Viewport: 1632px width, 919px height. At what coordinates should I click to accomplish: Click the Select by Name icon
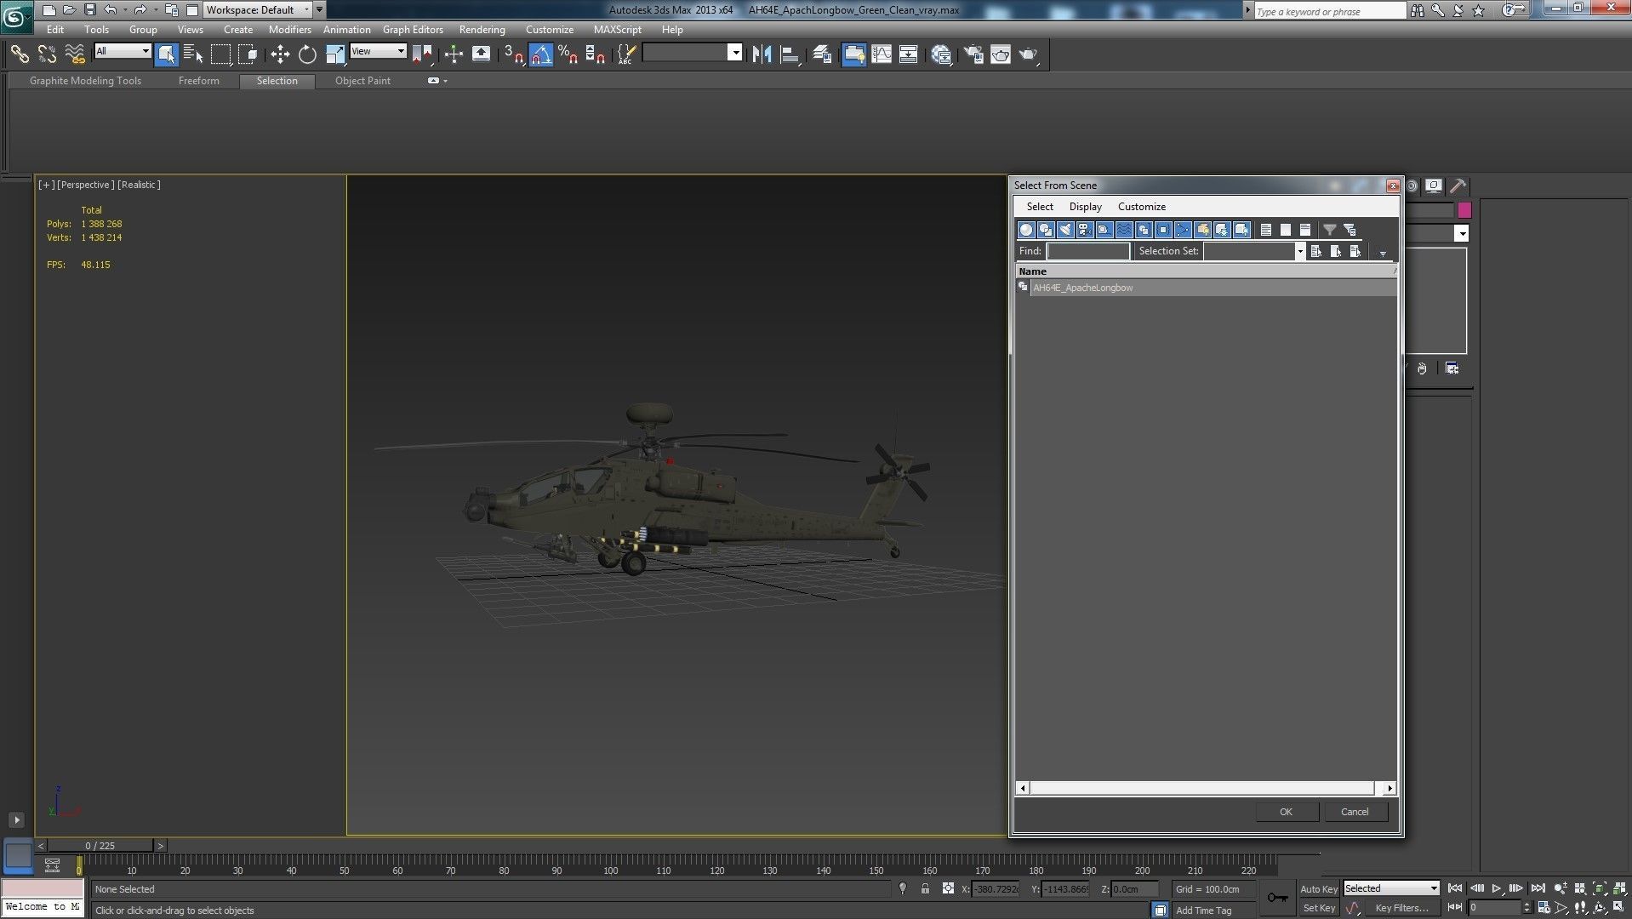click(x=193, y=54)
